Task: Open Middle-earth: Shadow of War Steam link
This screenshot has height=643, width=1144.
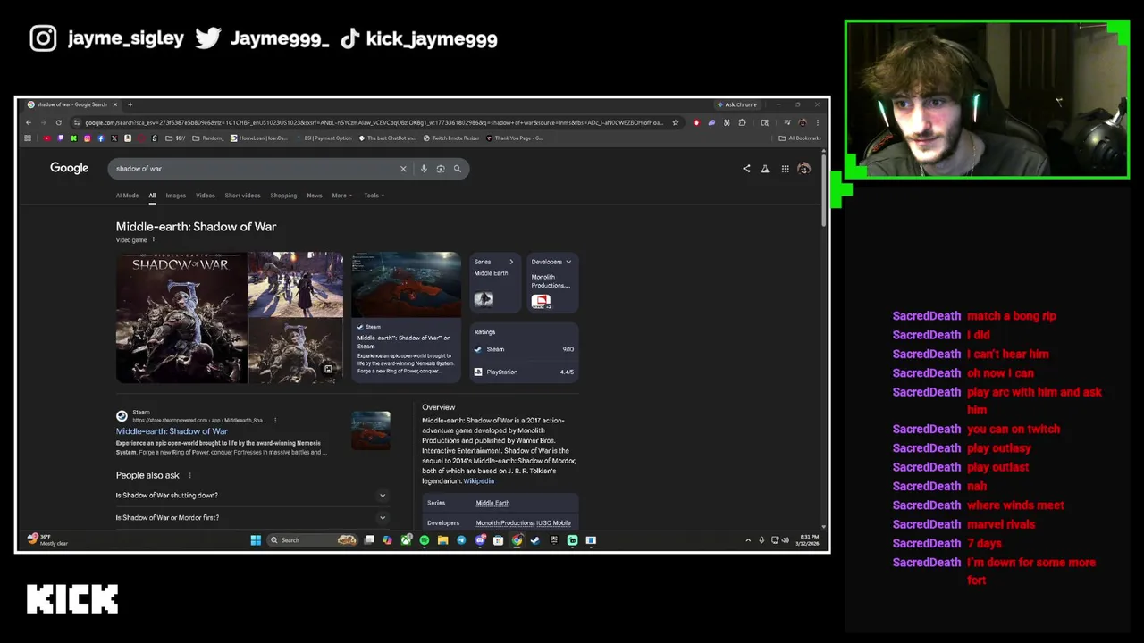Action: pos(172,431)
